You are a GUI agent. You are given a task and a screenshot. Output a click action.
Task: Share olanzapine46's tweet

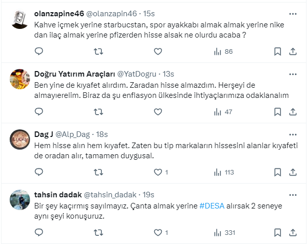(x=293, y=51)
